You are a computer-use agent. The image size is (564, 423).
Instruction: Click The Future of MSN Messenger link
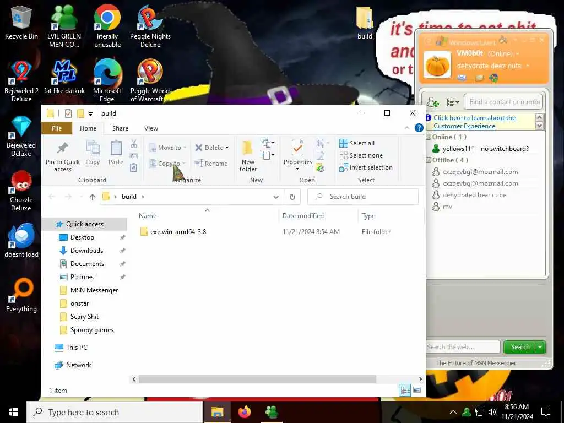pos(476,363)
